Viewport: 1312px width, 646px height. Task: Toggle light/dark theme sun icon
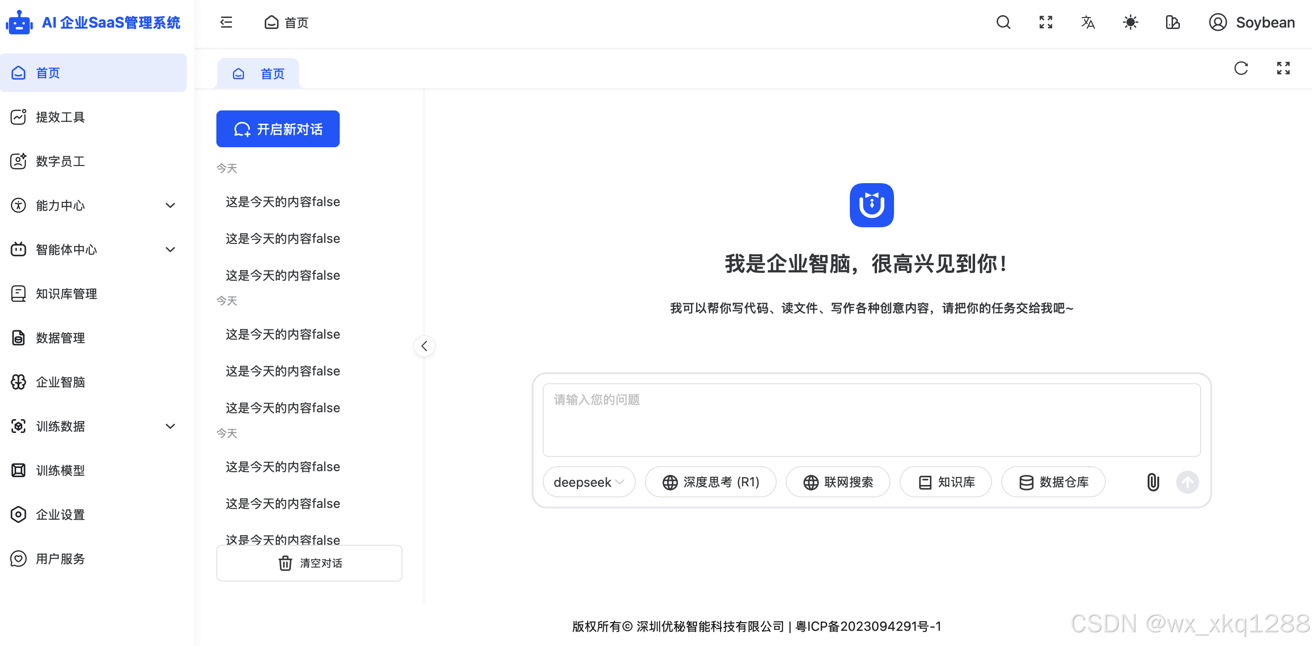pos(1130,23)
